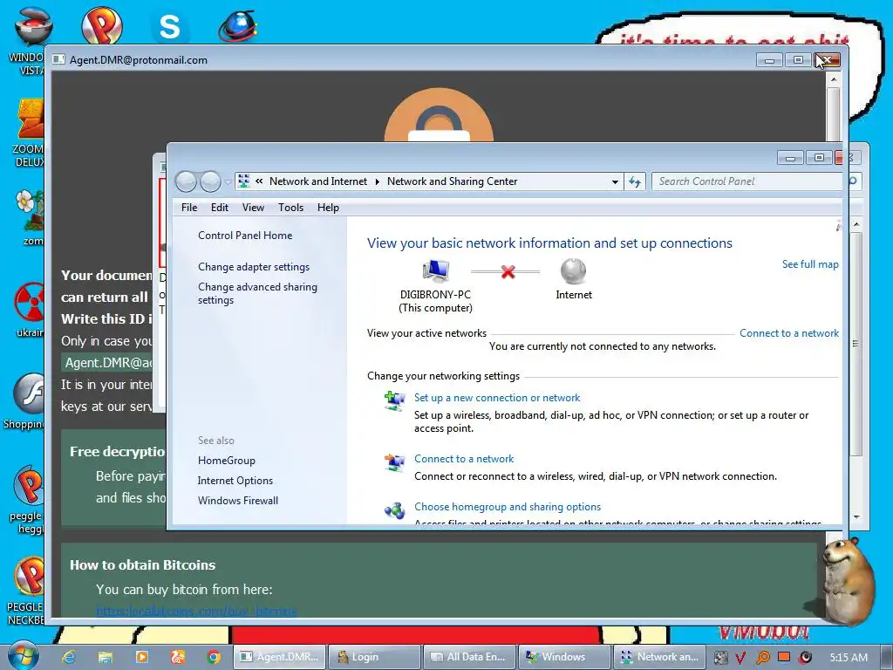
Task: Switch to All Data En... taskbar window
Action: click(x=469, y=657)
